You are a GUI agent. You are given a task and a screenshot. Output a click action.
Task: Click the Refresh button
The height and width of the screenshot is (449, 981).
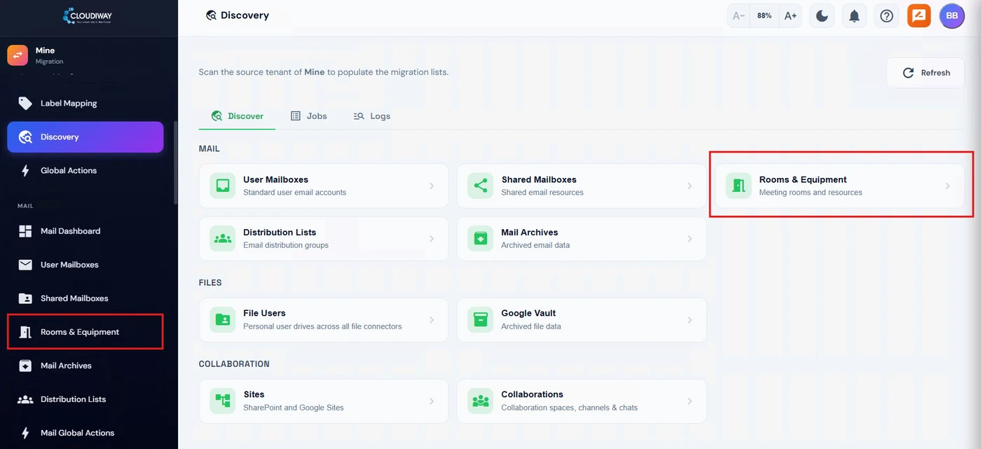point(925,73)
